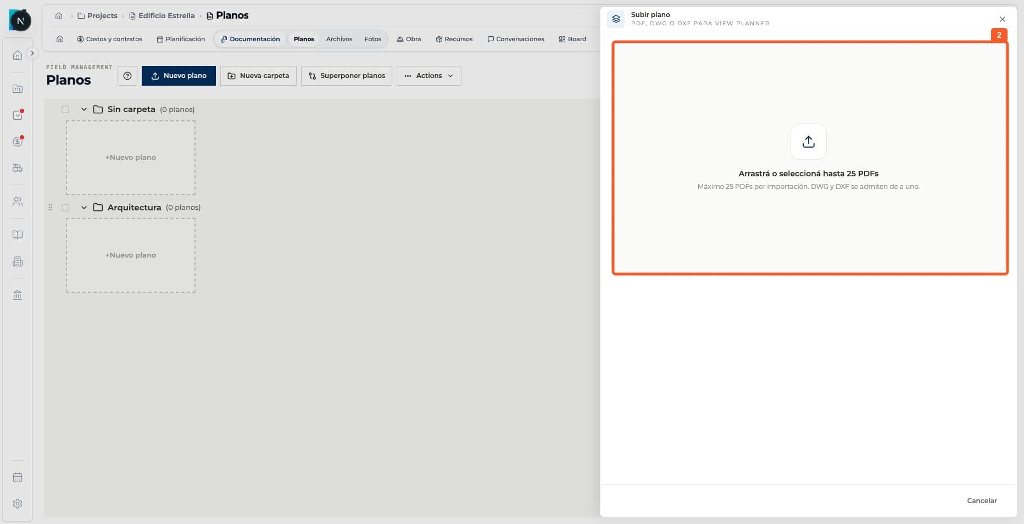Click Cancelar in Subir plano panel

click(x=982, y=500)
